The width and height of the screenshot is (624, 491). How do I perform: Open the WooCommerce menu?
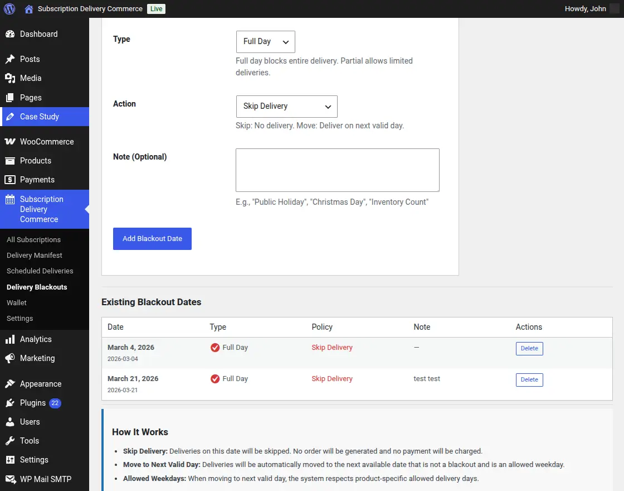(x=45, y=142)
